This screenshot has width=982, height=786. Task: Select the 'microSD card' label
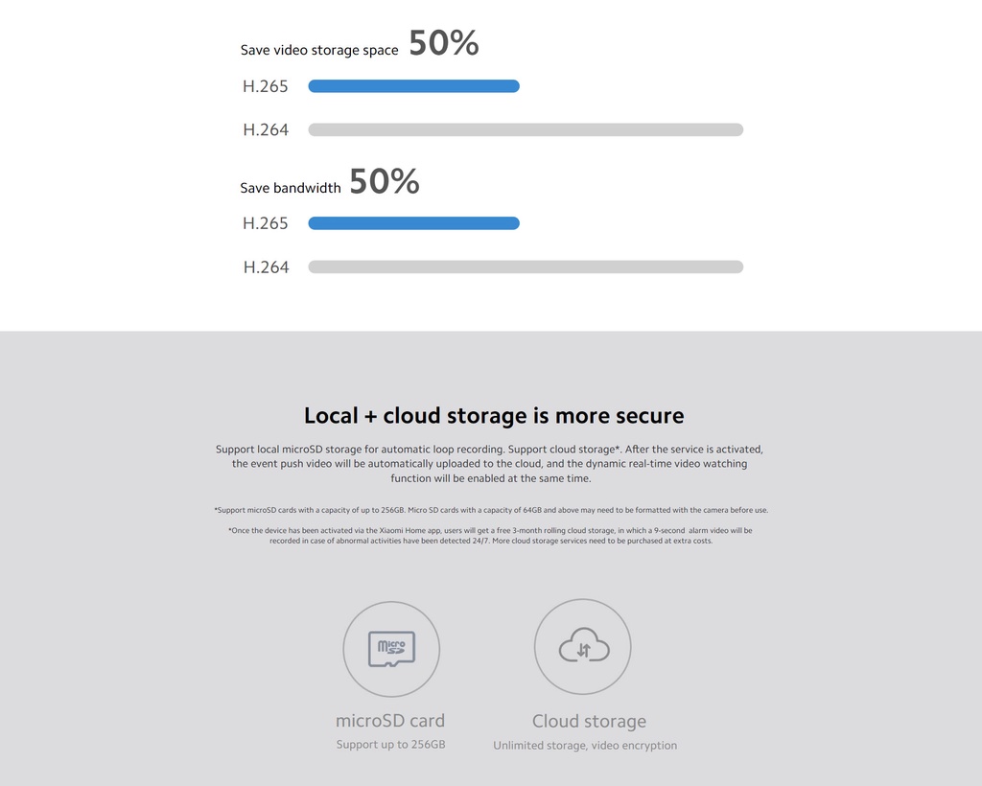coord(390,721)
